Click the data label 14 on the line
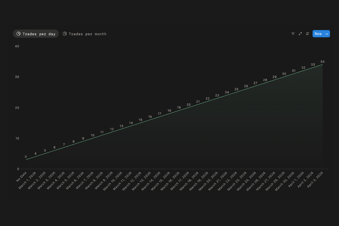This screenshot has width=339, height=226. coord(131,123)
